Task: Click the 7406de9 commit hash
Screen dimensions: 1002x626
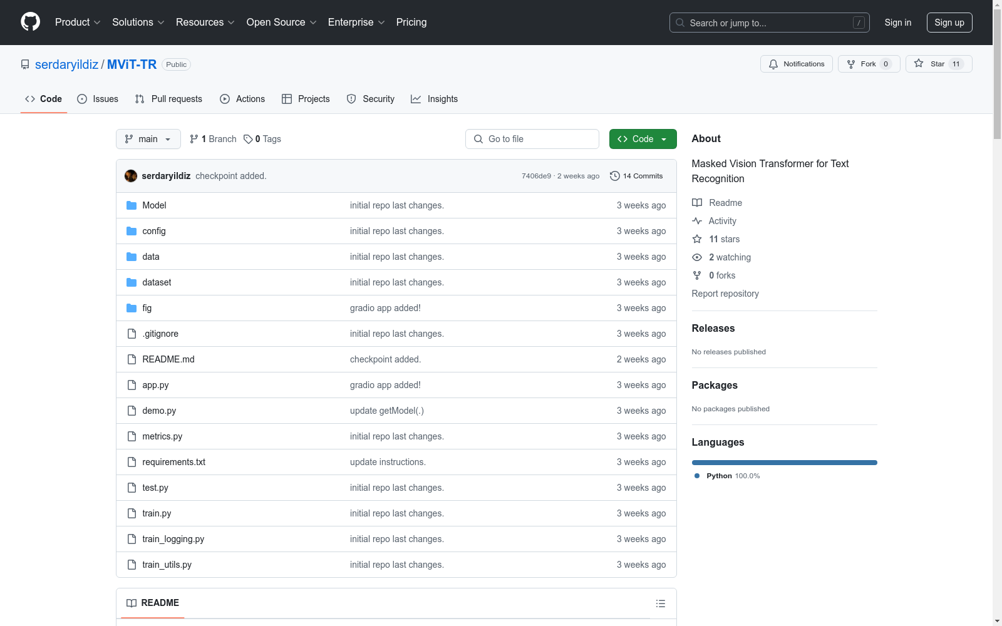Action: click(x=536, y=176)
